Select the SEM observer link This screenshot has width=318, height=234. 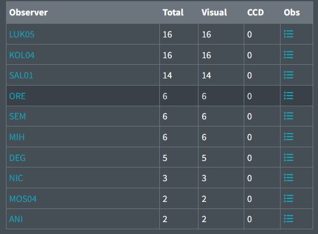tap(17, 116)
